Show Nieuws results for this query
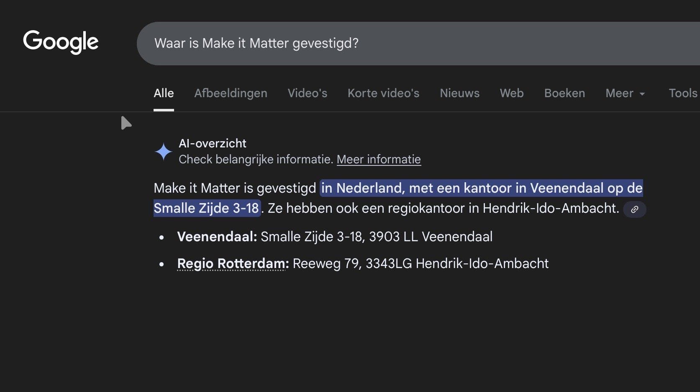Screen dimensions: 700x392 pos(459,93)
